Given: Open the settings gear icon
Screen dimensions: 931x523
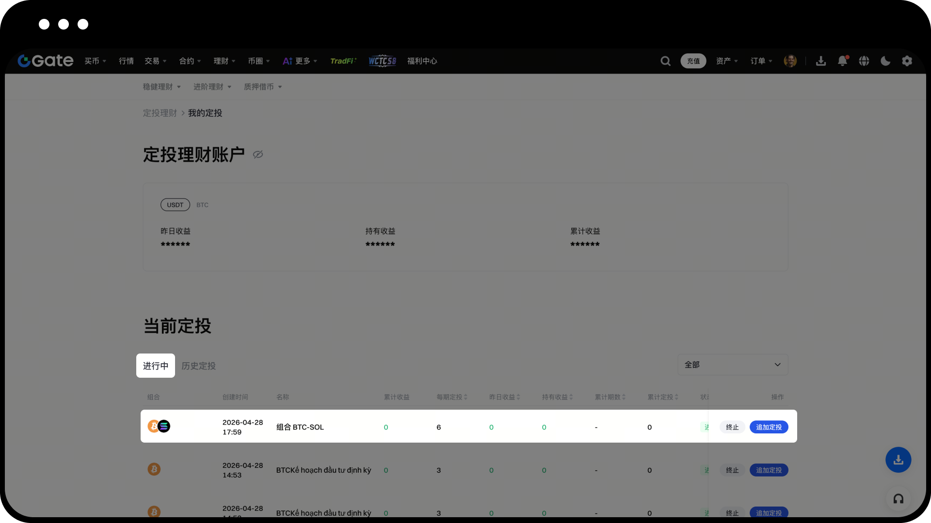Looking at the screenshot, I should [x=907, y=61].
